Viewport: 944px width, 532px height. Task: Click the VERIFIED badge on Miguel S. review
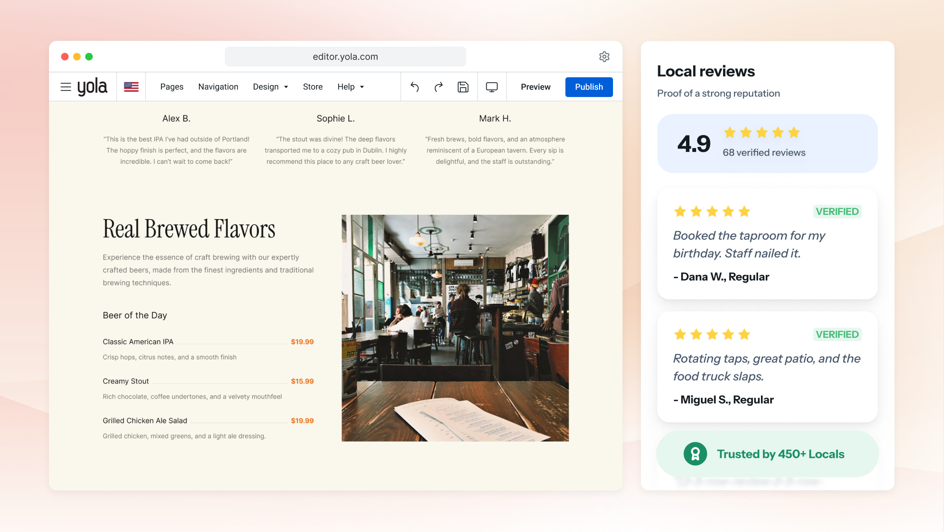837,334
